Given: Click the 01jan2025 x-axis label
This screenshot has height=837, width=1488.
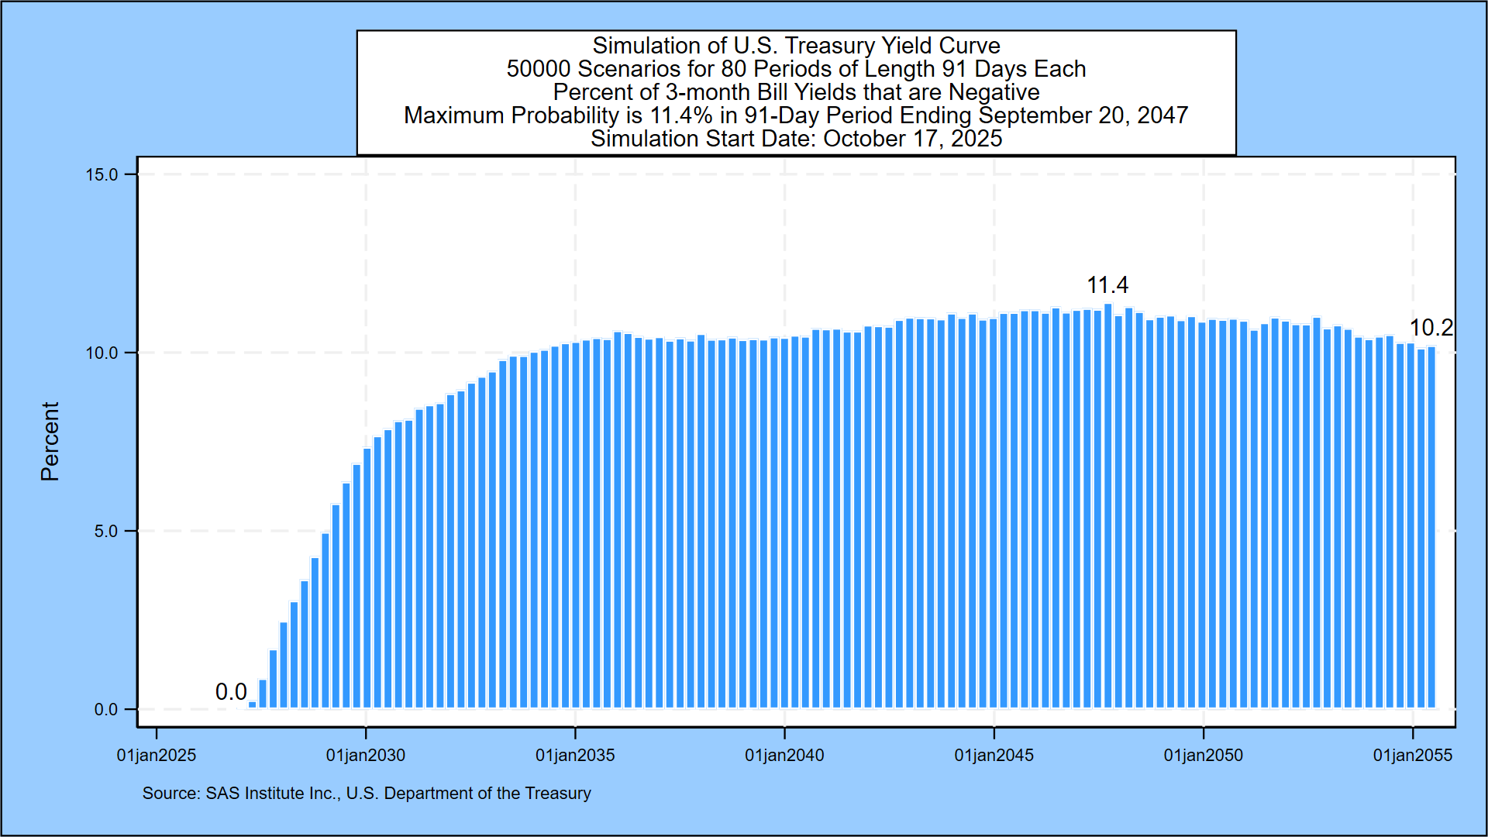Looking at the screenshot, I should 157,755.
